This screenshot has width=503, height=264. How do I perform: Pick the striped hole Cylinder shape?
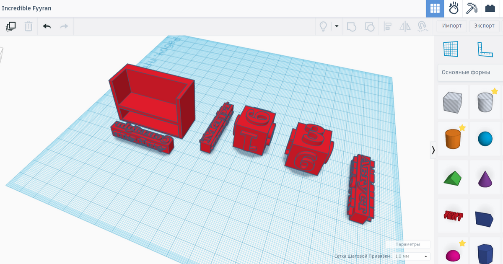(x=485, y=102)
